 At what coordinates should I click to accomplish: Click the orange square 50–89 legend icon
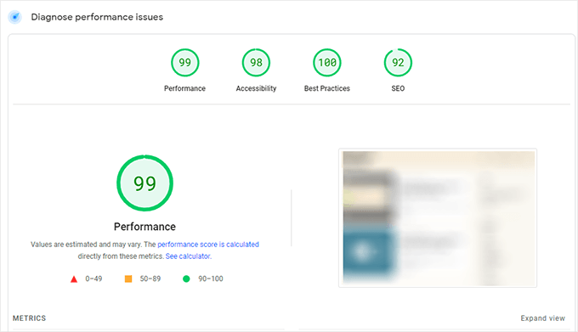[x=128, y=279]
